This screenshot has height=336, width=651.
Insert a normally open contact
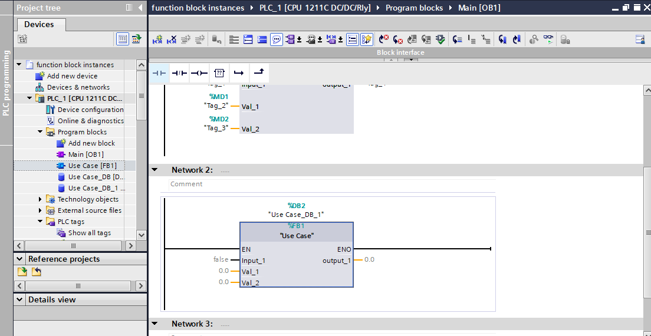(159, 73)
